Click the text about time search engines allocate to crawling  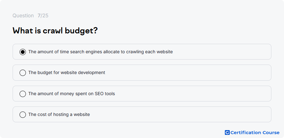tap(101, 52)
